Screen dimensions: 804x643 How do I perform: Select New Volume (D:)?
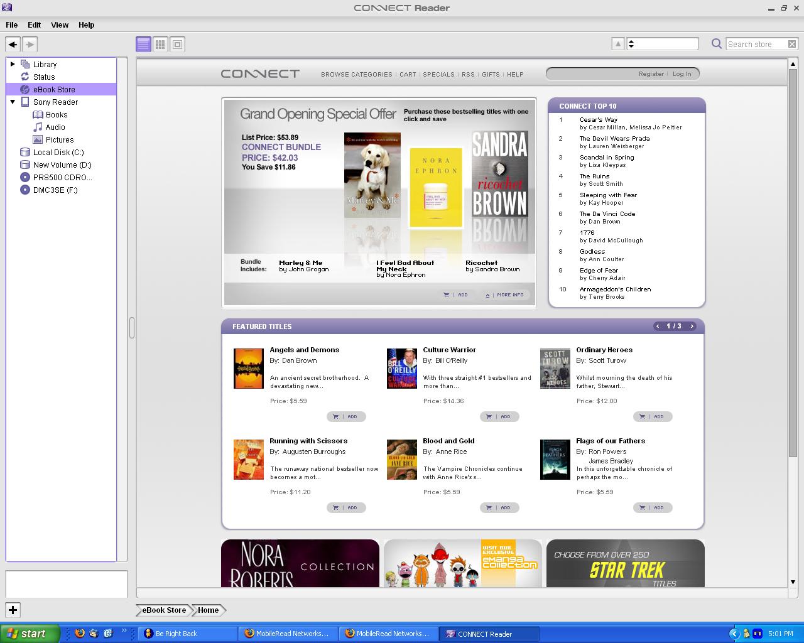pos(62,165)
